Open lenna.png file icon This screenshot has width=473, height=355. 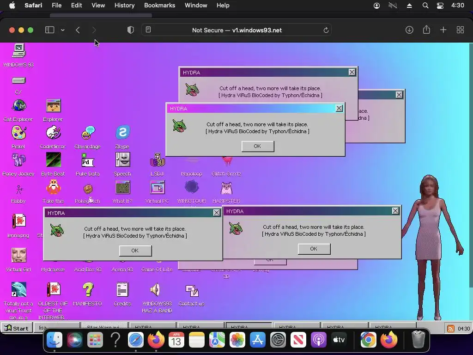tap(18, 221)
